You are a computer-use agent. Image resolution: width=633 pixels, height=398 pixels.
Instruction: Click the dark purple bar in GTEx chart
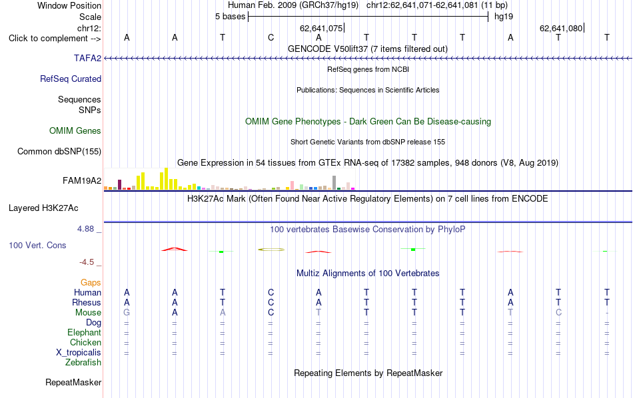[x=119, y=184]
